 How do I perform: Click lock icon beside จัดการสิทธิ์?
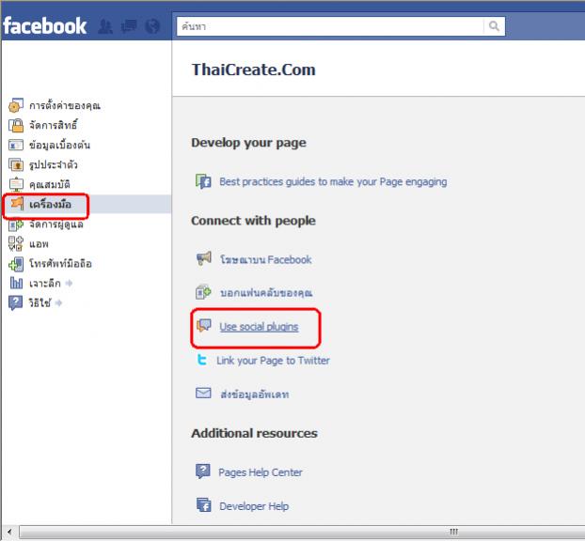16,125
